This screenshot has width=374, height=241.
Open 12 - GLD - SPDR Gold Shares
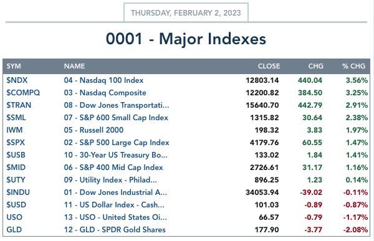[115, 230]
